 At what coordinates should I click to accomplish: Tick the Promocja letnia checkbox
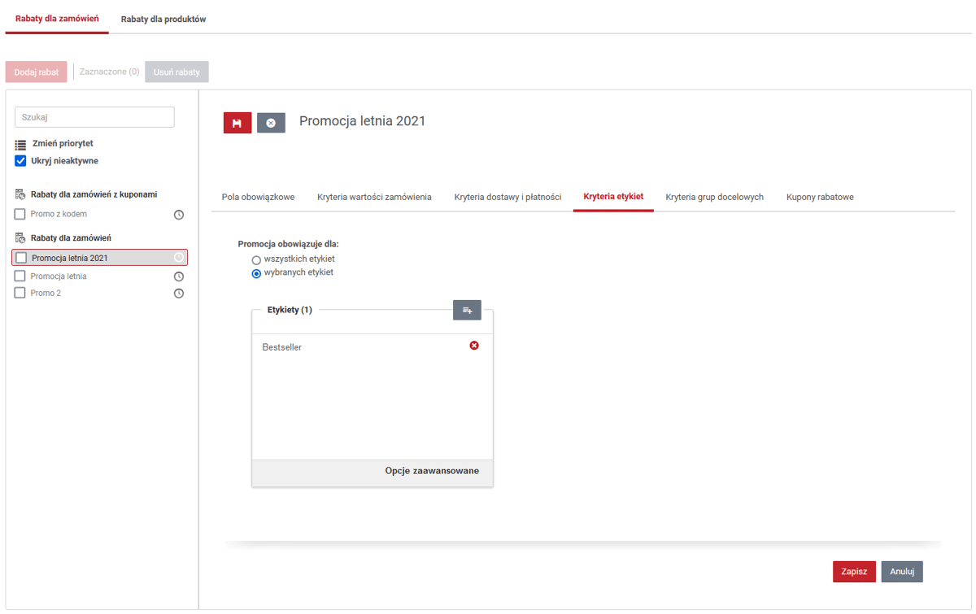pyautogui.click(x=20, y=276)
